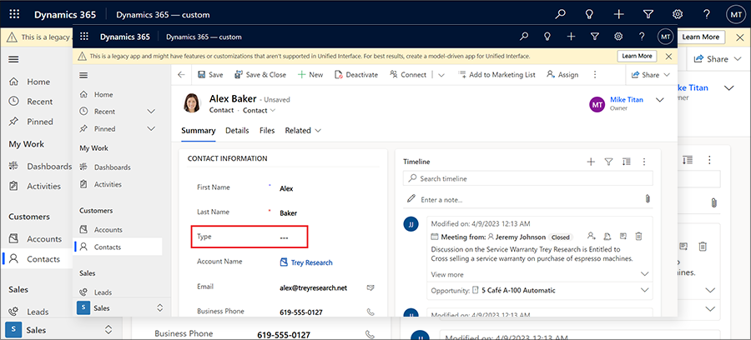Expand the Connect split-button chevron
The image size is (751, 340).
(x=441, y=75)
